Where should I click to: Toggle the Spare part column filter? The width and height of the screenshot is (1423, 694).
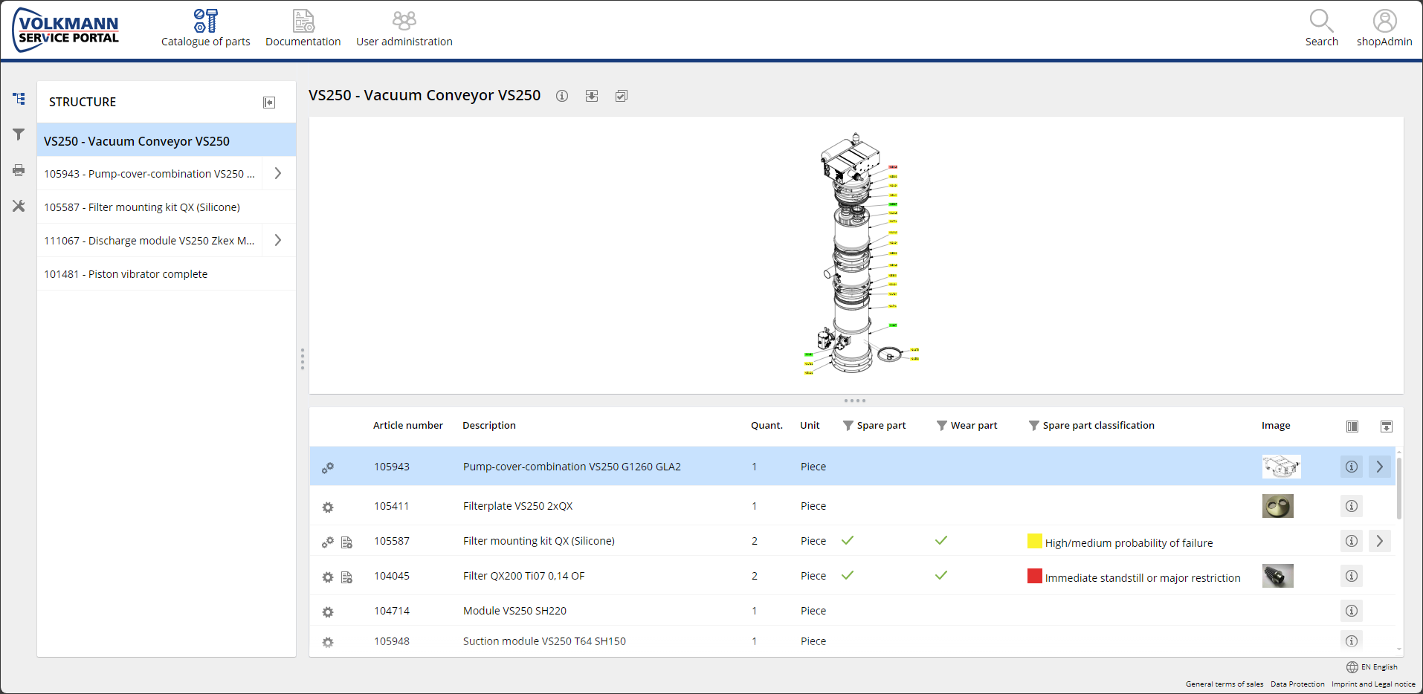coord(848,426)
